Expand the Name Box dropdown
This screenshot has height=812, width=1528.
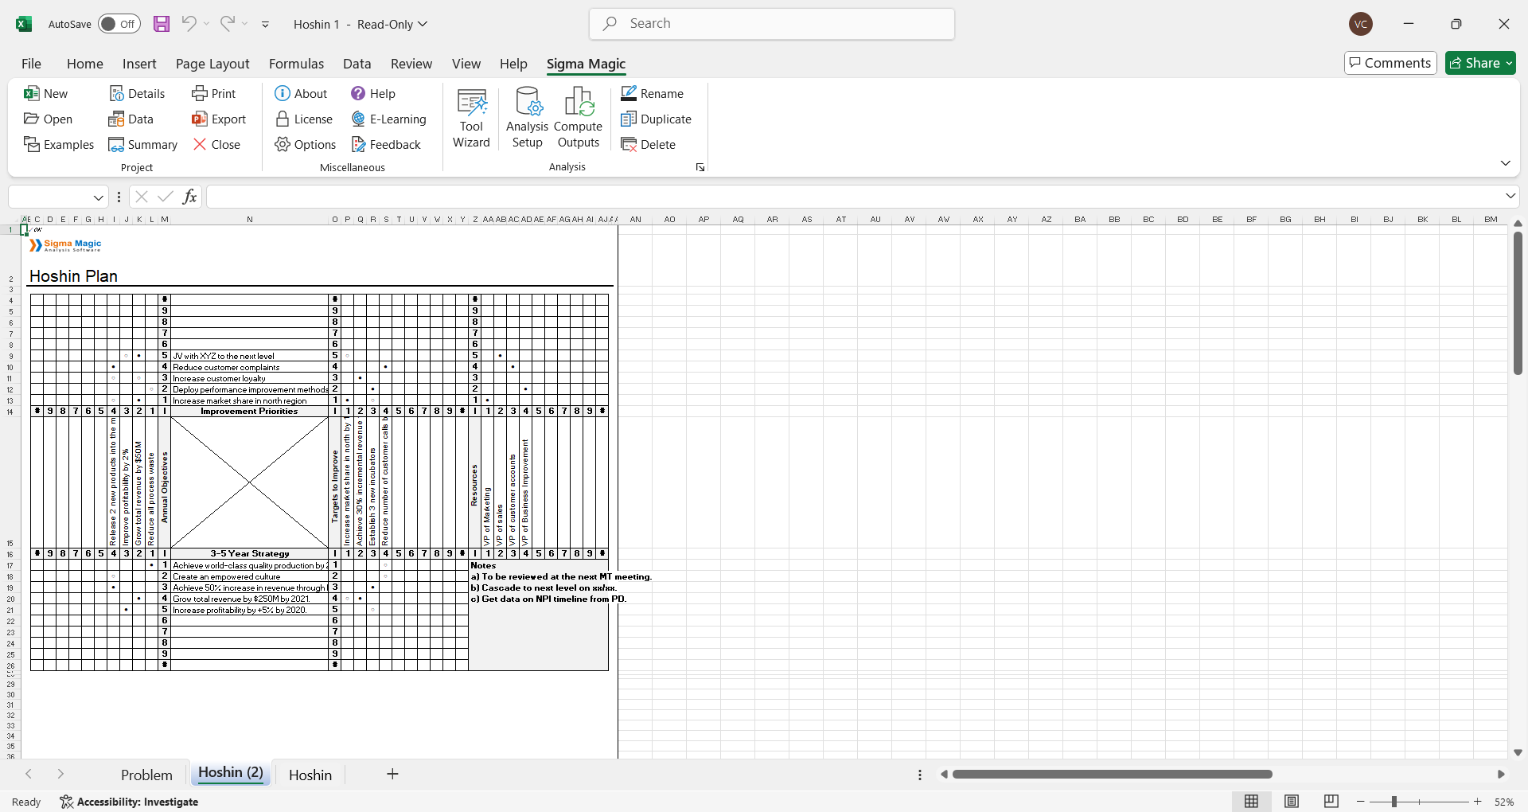click(x=99, y=197)
